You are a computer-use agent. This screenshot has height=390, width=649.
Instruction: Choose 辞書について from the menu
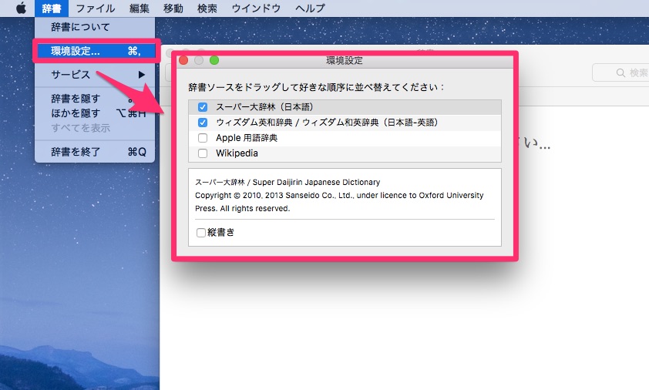click(80, 27)
